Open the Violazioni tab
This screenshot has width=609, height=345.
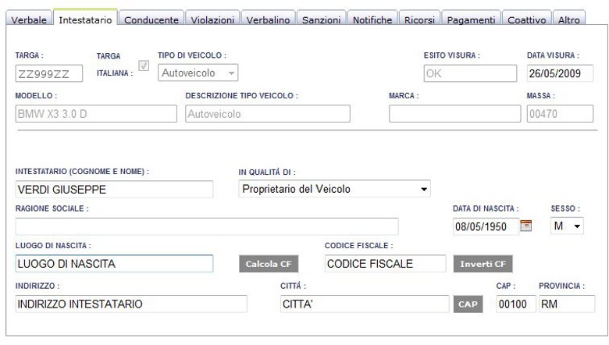[x=212, y=19]
